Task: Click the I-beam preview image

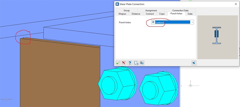Action: tap(217, 35)
